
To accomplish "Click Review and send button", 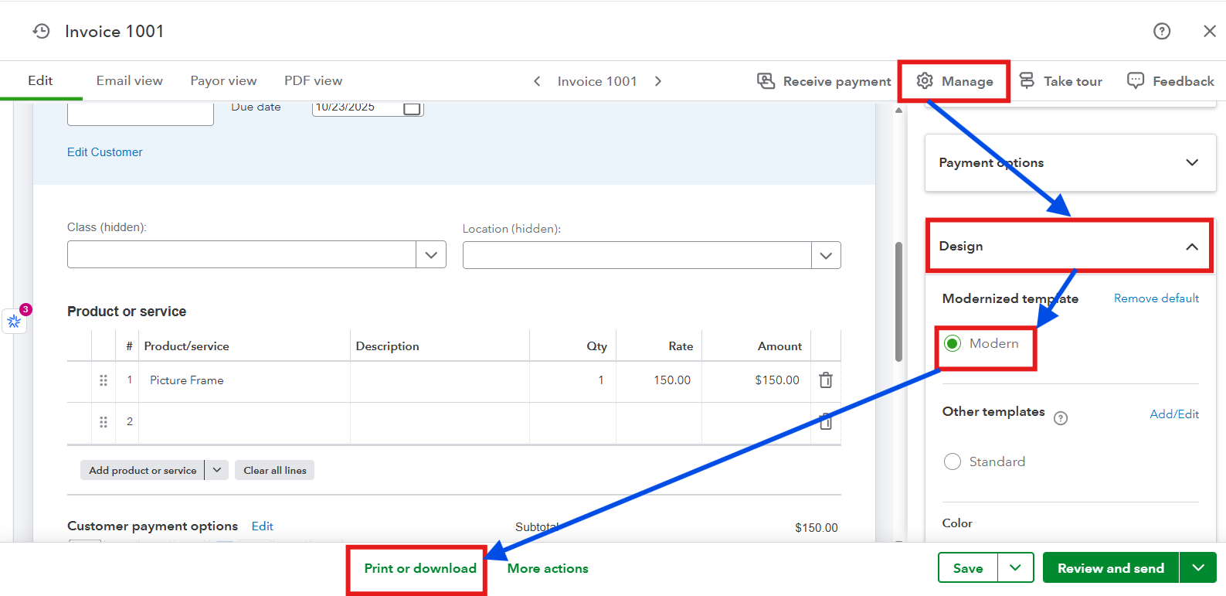I will tap(1111, 568).
